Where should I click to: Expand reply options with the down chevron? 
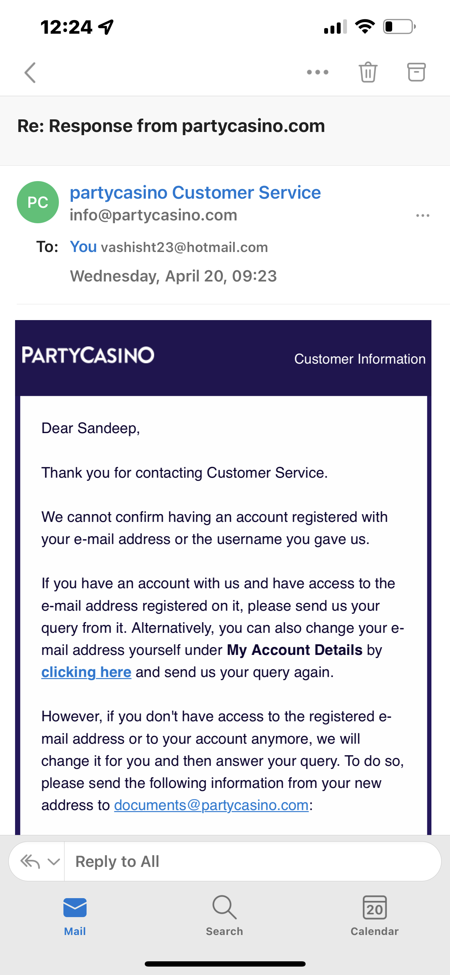point(54,862)
